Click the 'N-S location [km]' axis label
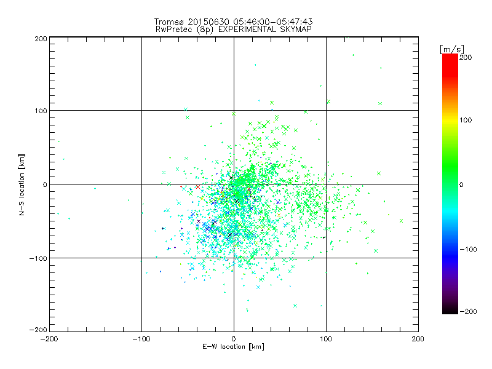 pyautogui.click(x=22, y=185)
